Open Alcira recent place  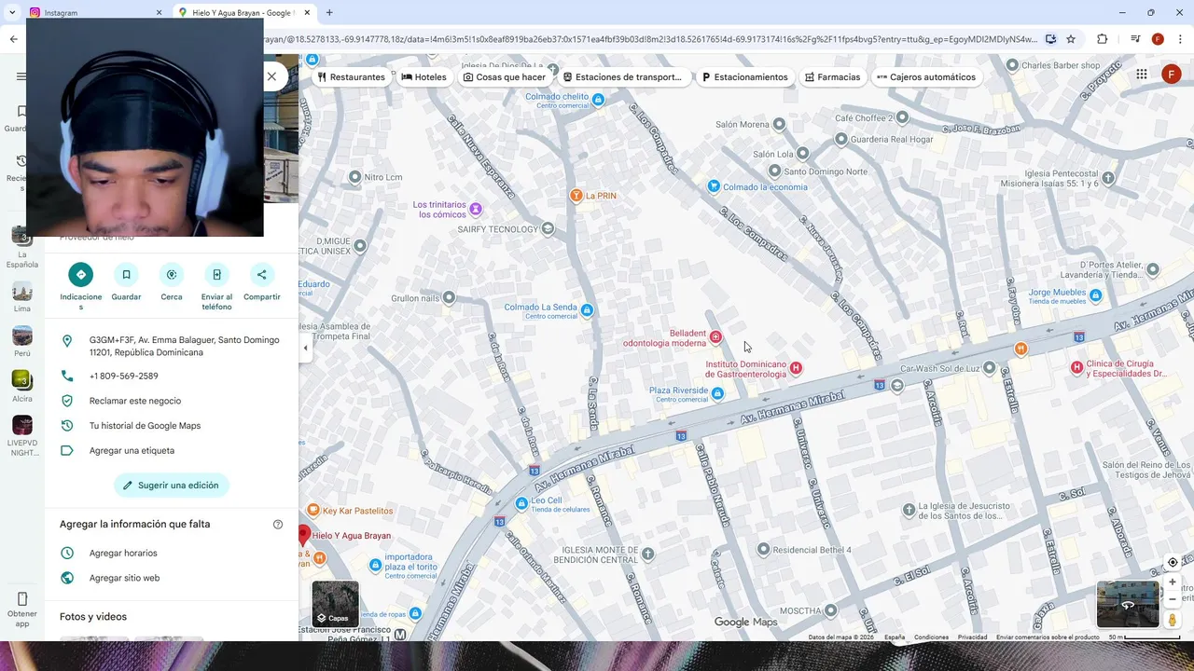coord(22,387)
